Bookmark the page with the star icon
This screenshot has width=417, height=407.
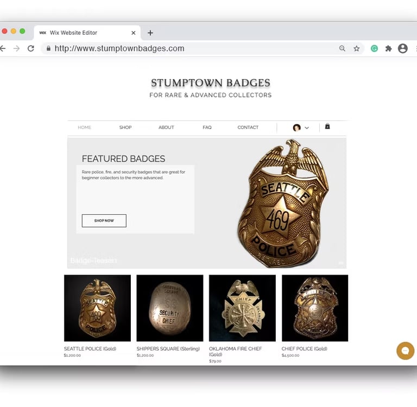[x=357, y=48]
